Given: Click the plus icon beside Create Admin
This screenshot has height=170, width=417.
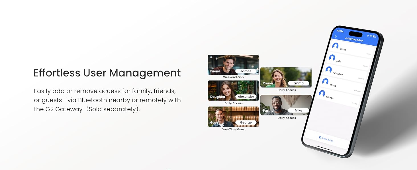Looking at the screenshot, I should [x=320, y=137].
